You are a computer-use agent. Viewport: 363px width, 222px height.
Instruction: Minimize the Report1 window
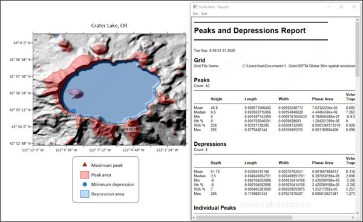click(329, 7)
